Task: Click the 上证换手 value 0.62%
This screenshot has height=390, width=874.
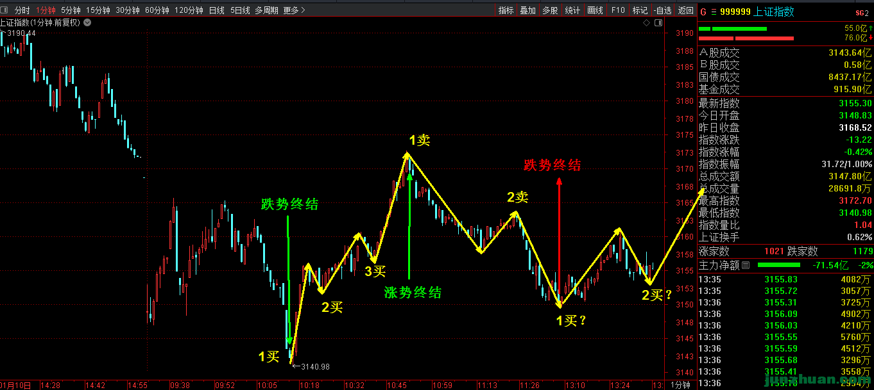Action: (860, 237)
